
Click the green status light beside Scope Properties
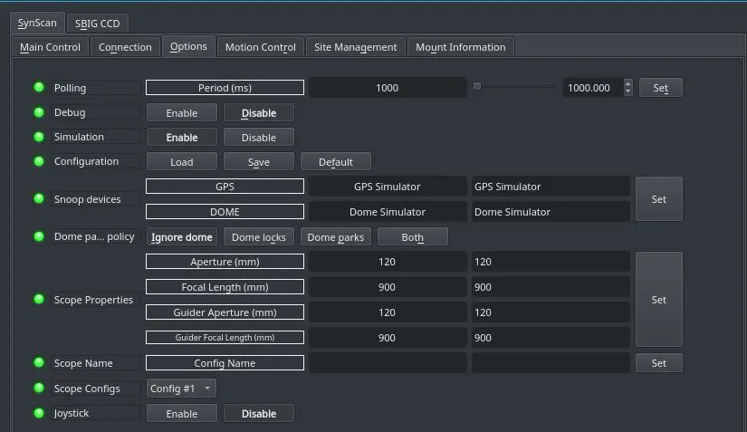[x=39, y=299]
